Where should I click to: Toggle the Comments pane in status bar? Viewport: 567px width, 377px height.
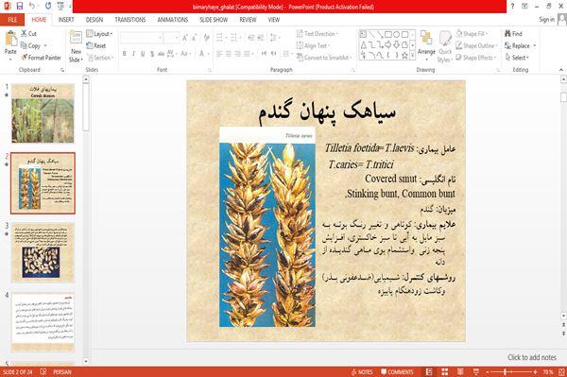pyautogui.click(x=397, y=372)
